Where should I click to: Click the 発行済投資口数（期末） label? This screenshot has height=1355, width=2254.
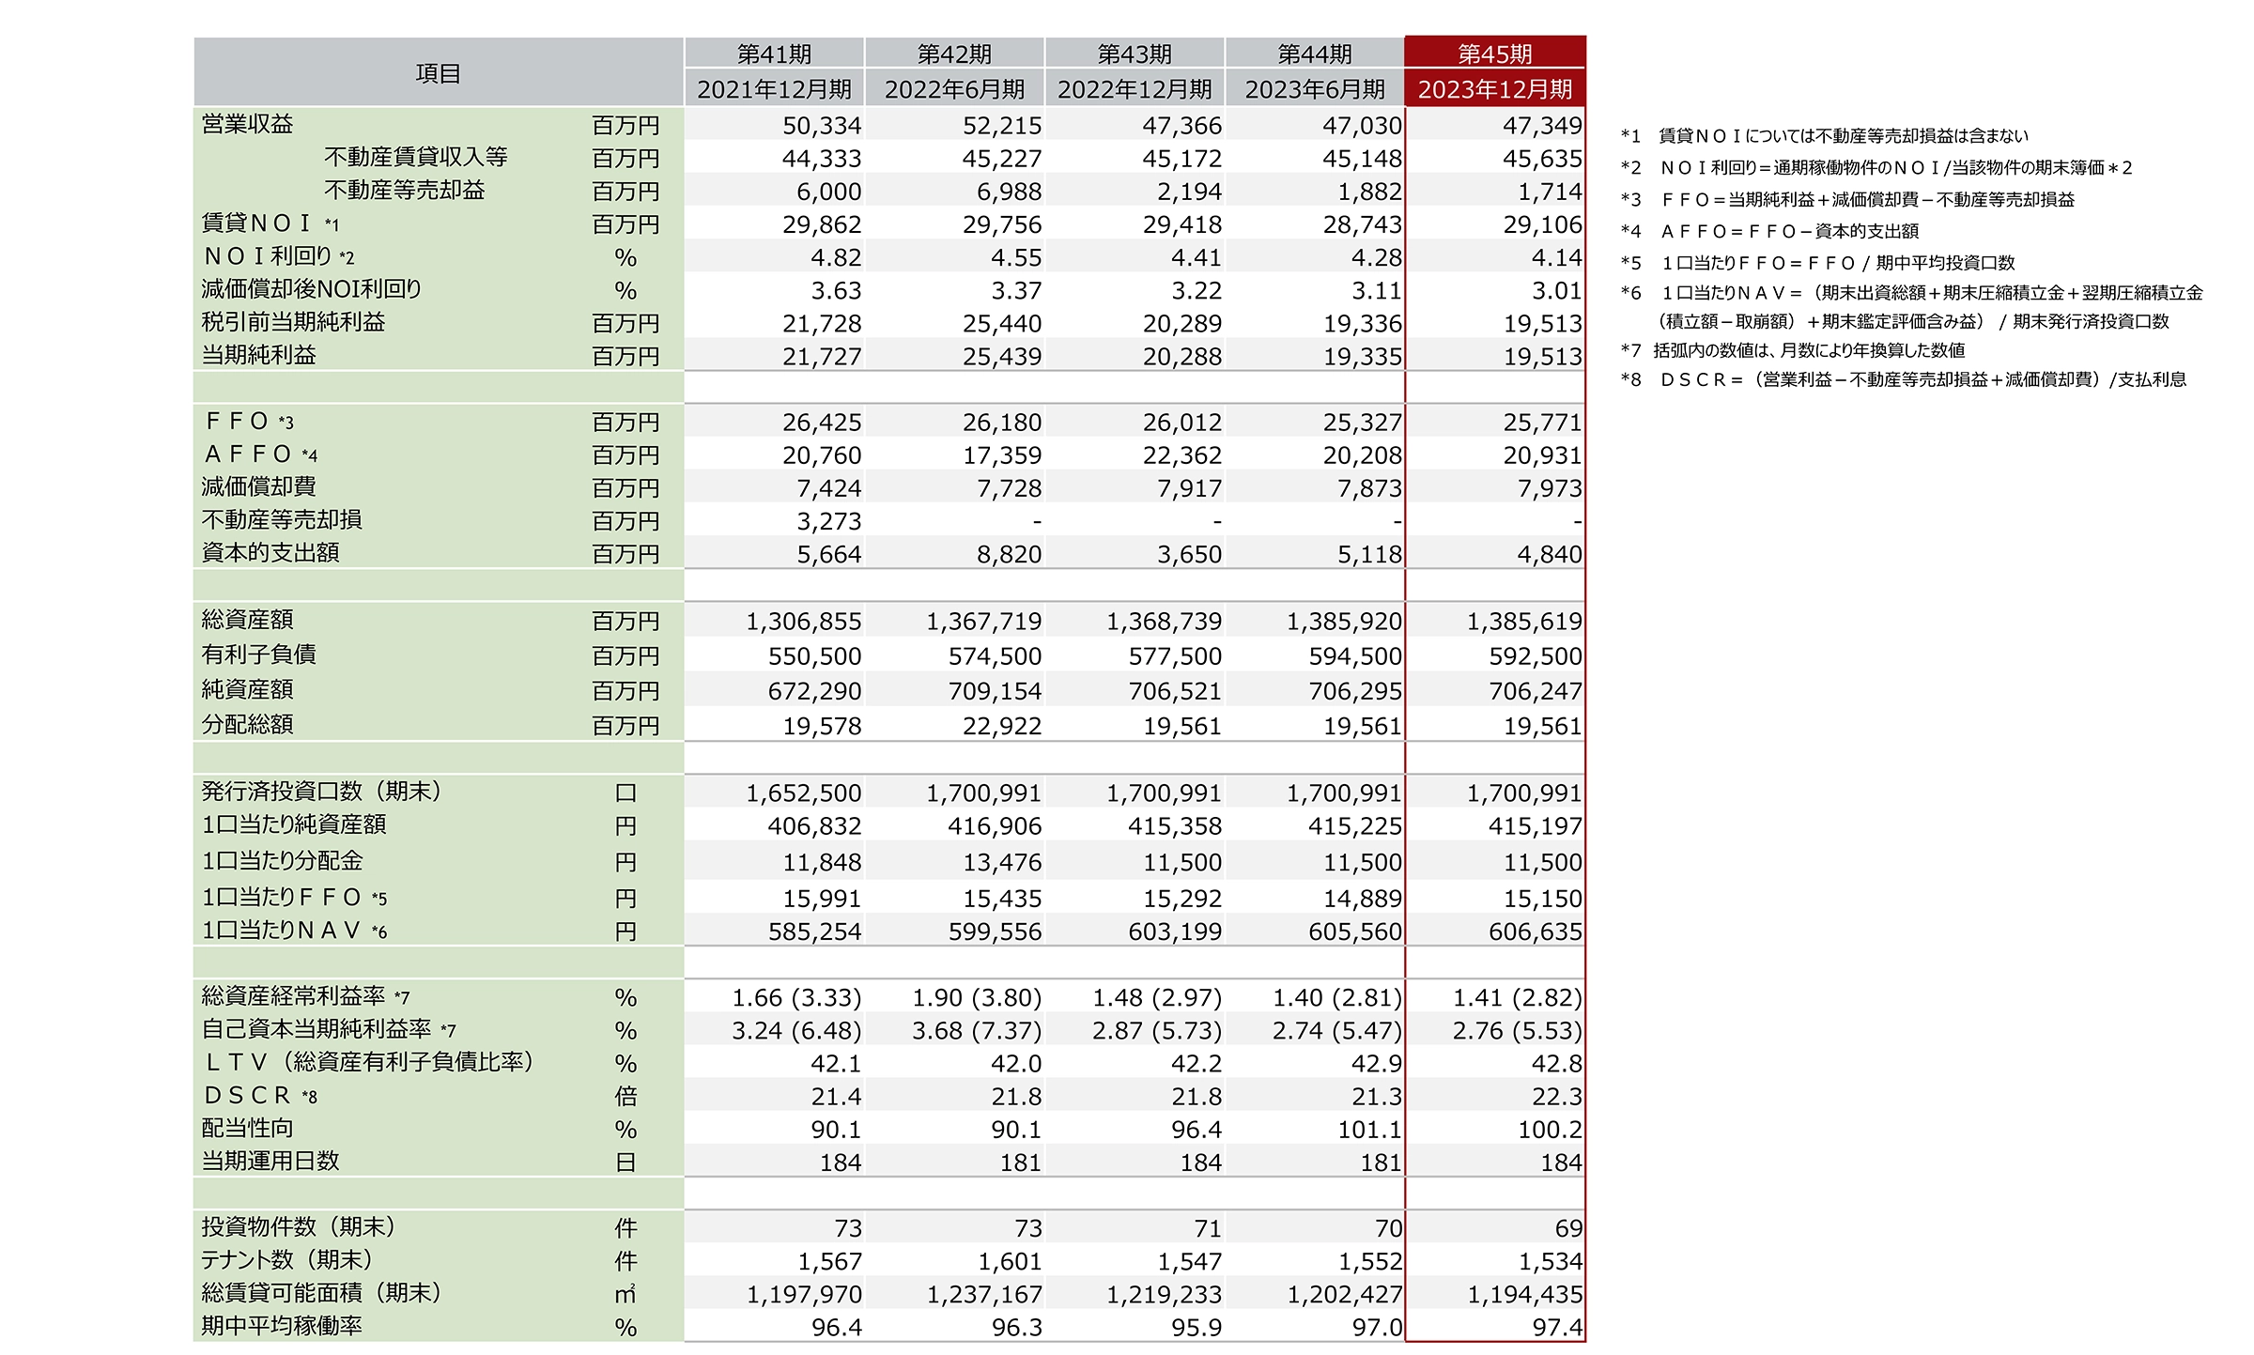(x=321, y=792)
